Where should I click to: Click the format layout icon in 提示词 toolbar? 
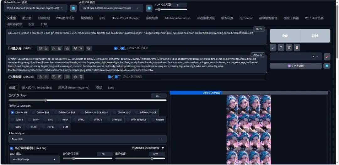click(67, 48)
